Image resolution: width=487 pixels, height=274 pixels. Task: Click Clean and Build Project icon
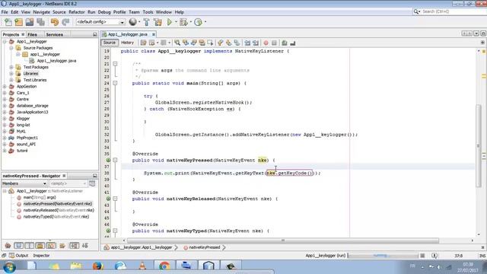click(158, 22)
